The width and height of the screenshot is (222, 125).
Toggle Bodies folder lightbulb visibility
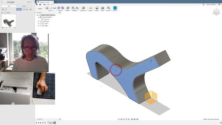[x=41, y=25]
